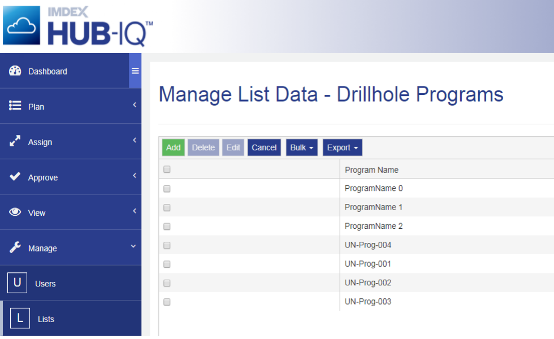
Task: Collapse the Manage section chevron
Action: pos(133,246)
